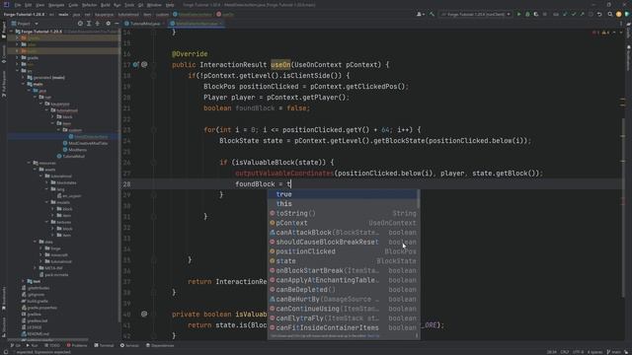
Task: Select 'canBeDepleted()' completion suggestion
Action: pos(343,290)
